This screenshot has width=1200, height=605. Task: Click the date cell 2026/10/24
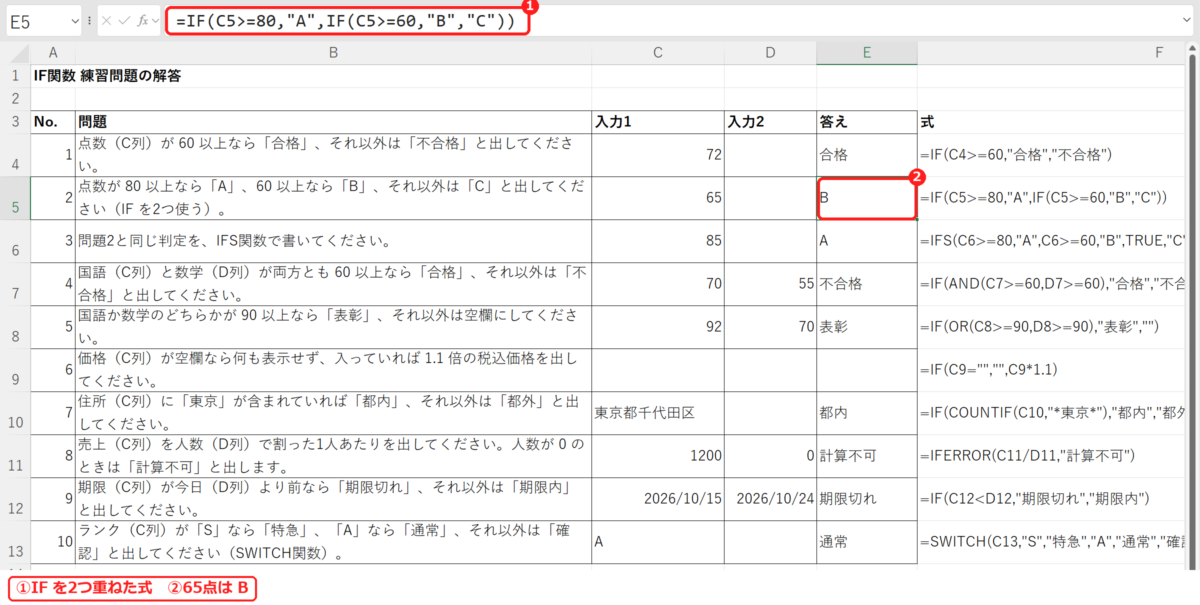pos(770,499)
